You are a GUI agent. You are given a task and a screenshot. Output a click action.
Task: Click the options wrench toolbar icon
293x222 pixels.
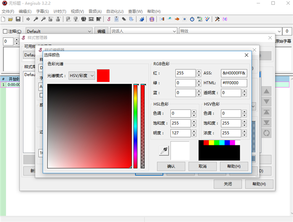[x=217, y=19]
